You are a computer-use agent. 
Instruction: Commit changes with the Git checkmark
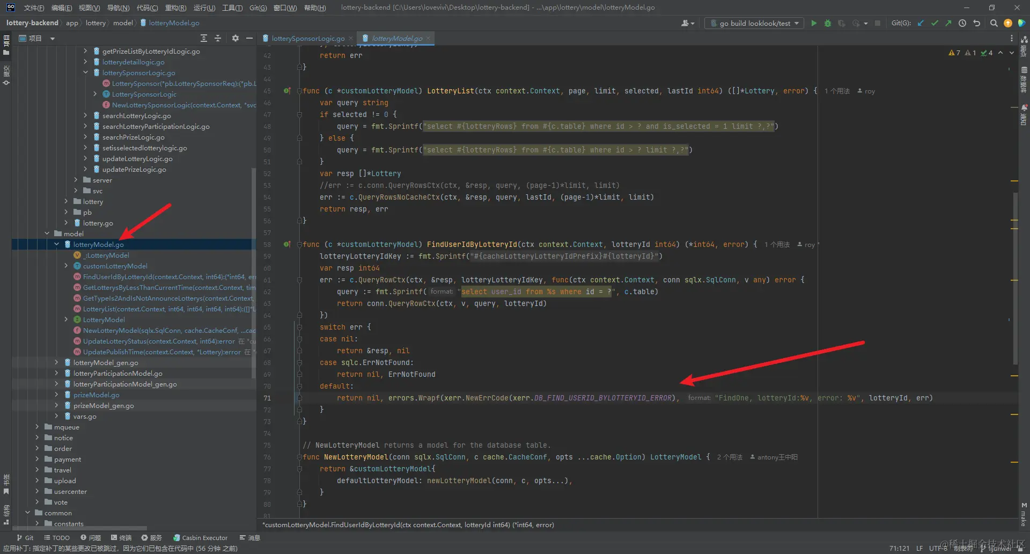coord(935,23)
